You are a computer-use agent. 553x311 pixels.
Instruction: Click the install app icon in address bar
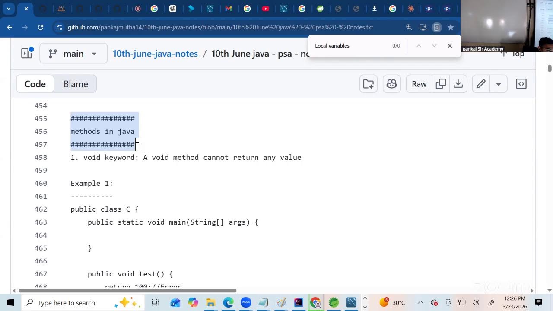coord(423,27)
